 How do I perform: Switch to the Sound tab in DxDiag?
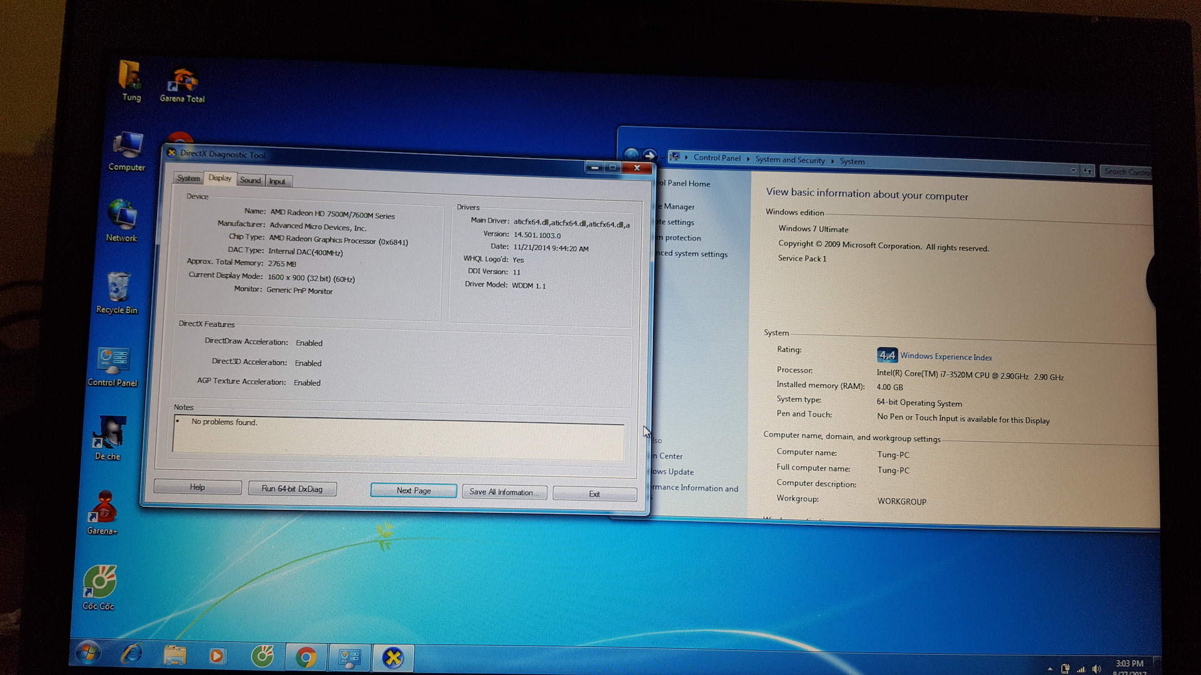point(250,180)
